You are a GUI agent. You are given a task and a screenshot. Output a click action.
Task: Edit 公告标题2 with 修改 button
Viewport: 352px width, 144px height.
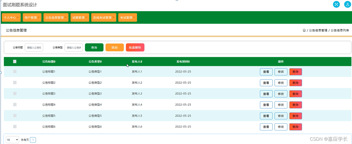[281, 83]
